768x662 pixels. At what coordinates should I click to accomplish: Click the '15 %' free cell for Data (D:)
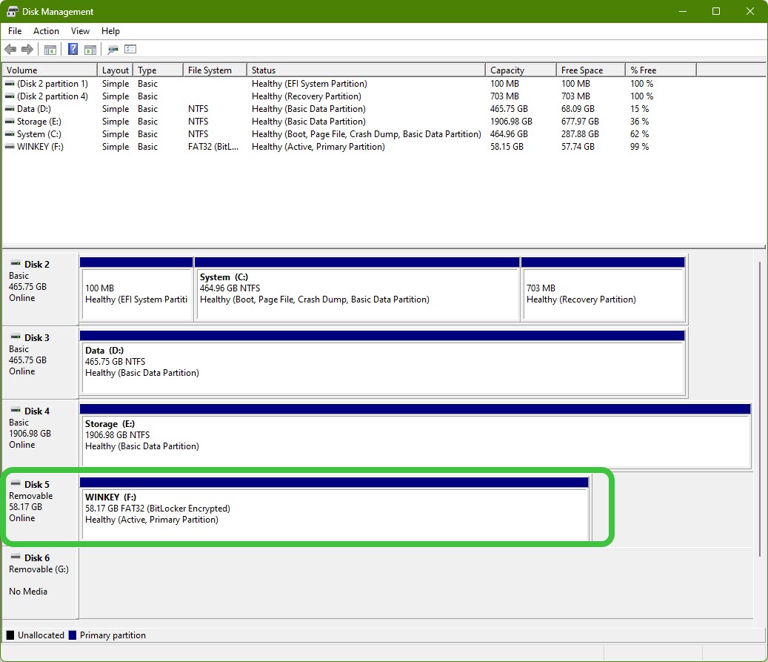(639, 109)
